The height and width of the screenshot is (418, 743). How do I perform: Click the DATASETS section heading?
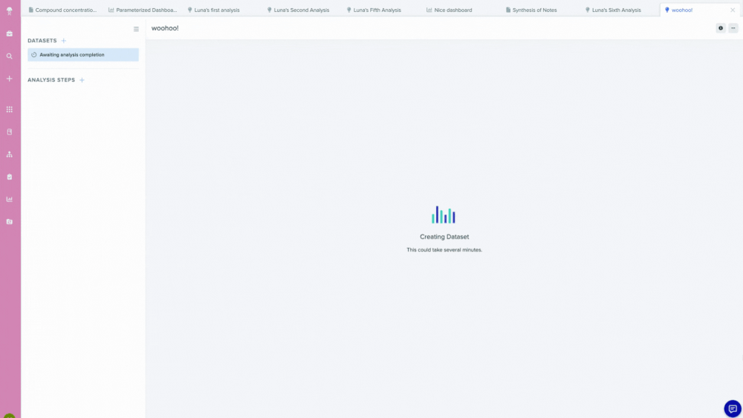point(42,41)
